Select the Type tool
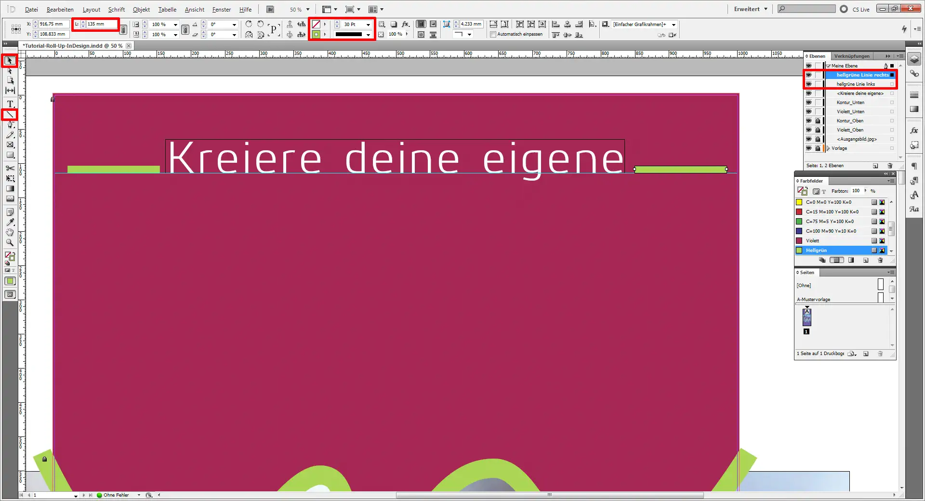The height and width of the screenshot is (501, 925). click(x=10, y=104)
